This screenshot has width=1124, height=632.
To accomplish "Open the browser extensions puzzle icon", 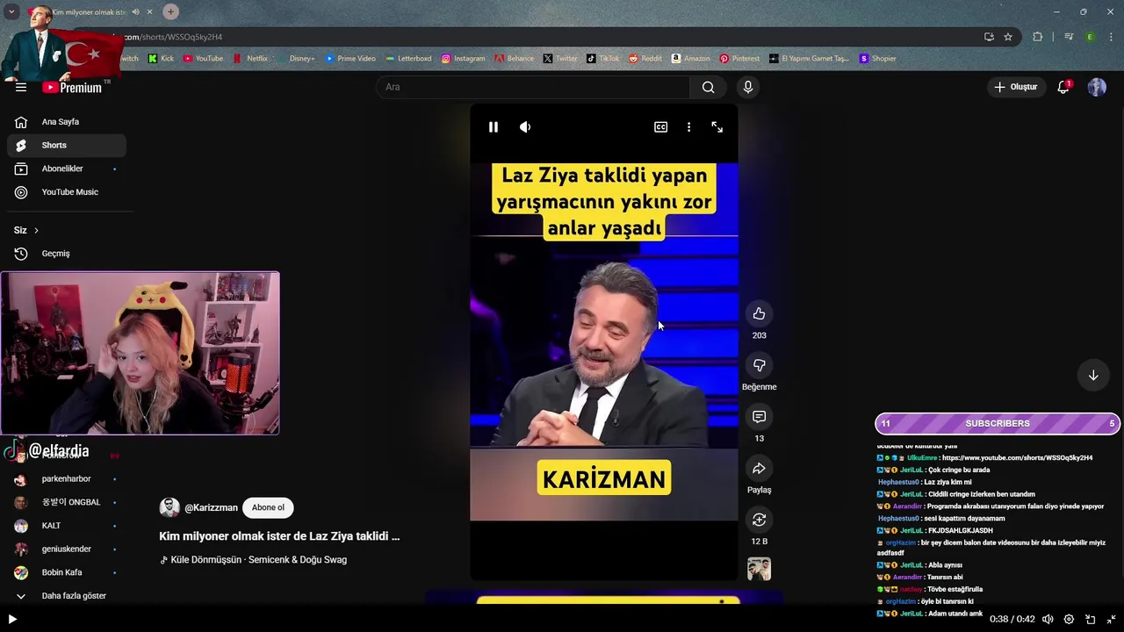I will (1038, 37).
